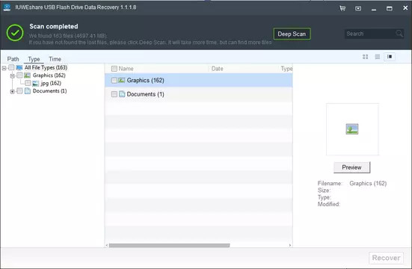Switch to list view mode
412x269 pixels.
tap(378, 57)
